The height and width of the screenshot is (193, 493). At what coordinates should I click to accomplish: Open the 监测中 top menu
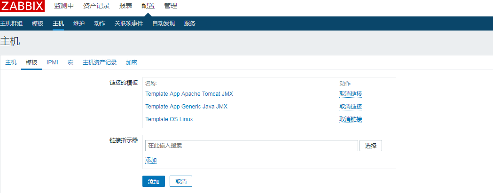tap(64, 6)
